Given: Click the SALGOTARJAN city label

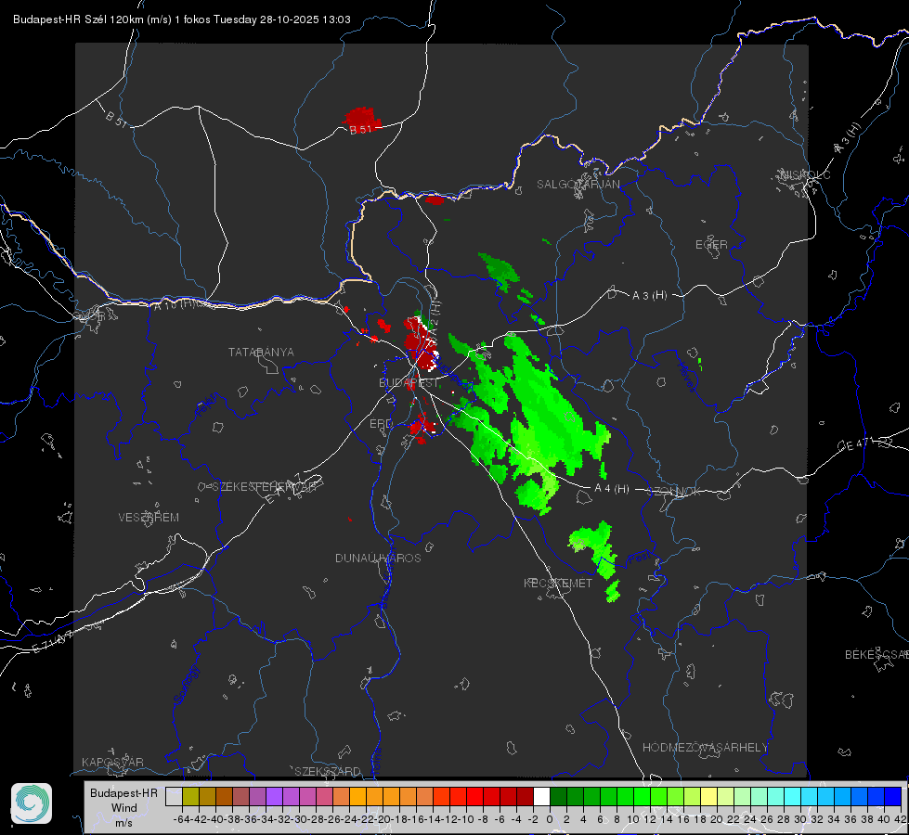Looking at the screenshot, I should pos(578,185).
